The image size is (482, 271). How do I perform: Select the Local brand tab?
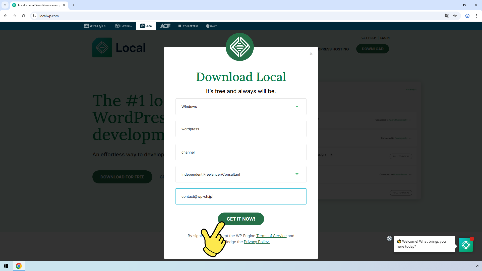(146, 26)
